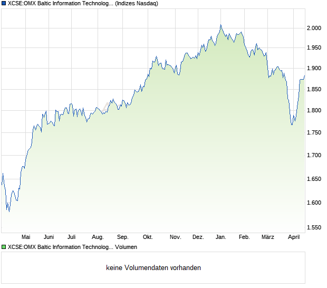Click the chart peak above 2.000 in January
The width and height of the screenshot is (327, 288).
coord(221,25)
